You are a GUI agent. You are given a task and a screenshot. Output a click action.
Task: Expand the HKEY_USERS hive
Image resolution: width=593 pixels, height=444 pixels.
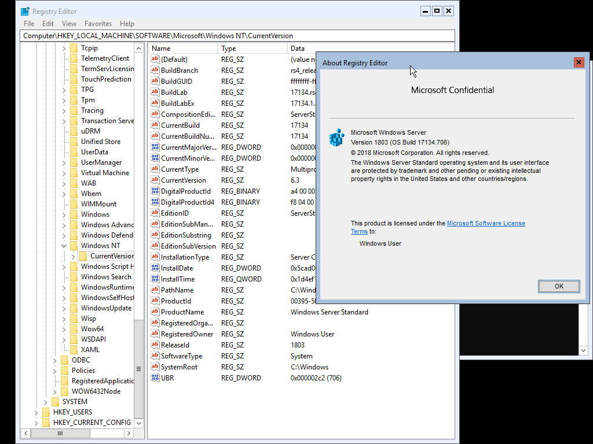click(x=36, y=412)
